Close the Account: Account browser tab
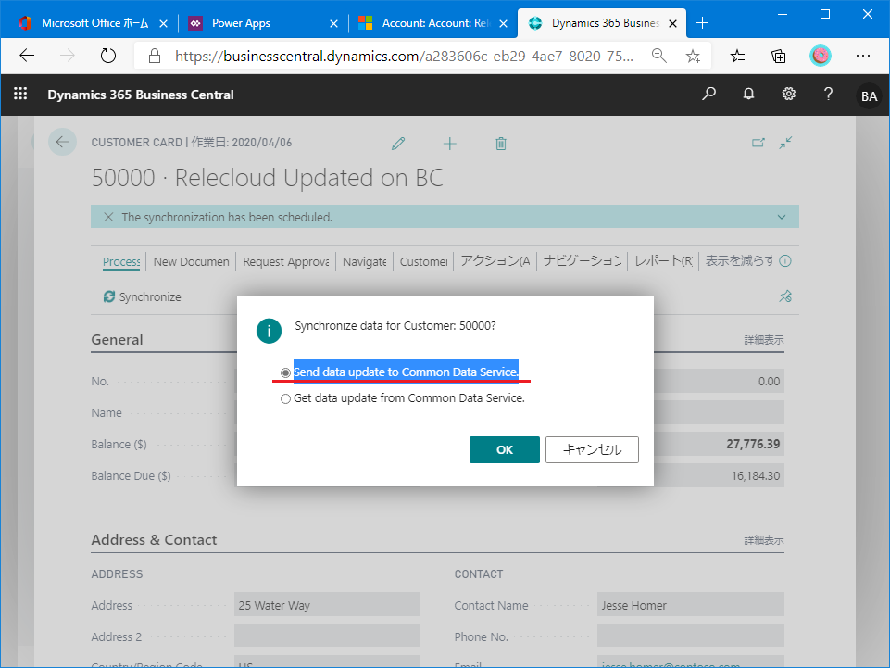Screen dimensions: 890x668 [503, 23]
